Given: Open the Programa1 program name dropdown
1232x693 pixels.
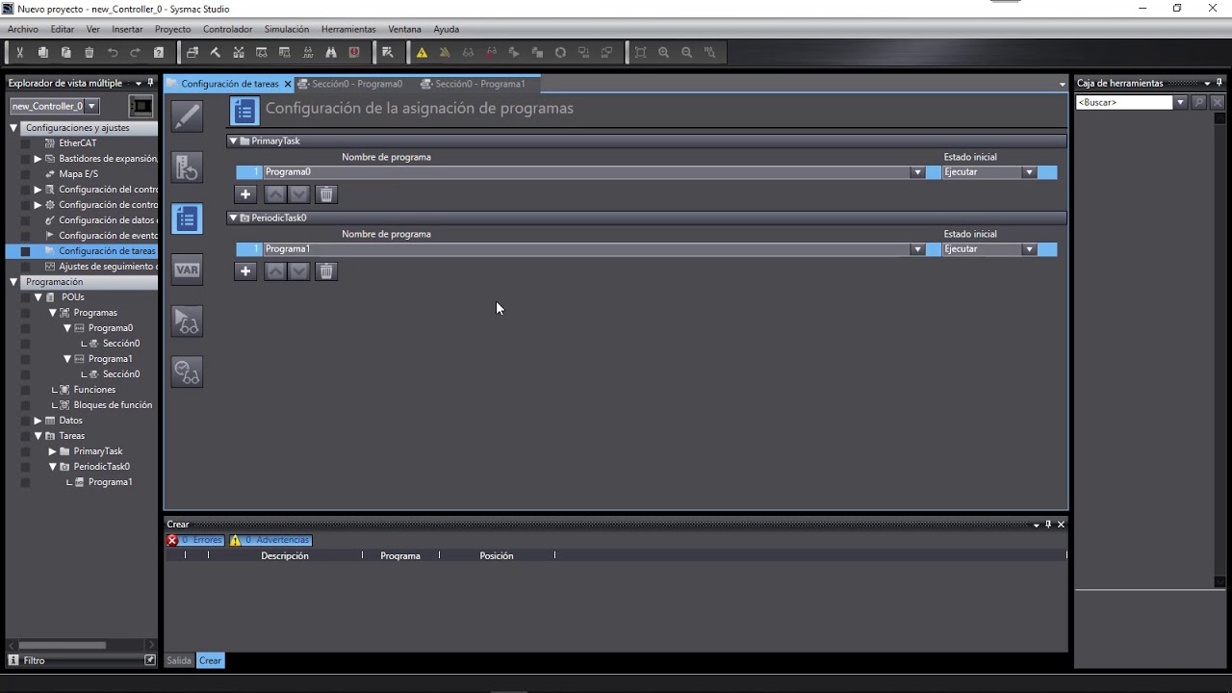Looking at the screenshot, I should tap(917, 249).
